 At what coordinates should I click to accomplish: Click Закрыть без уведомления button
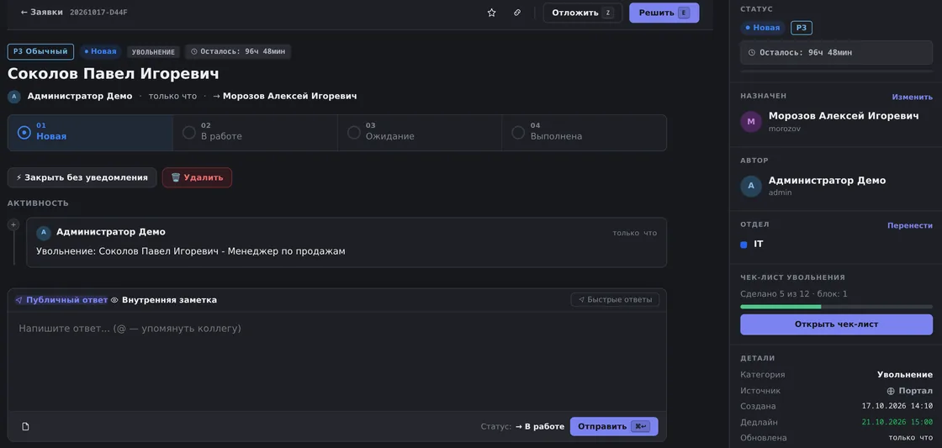point(82,177)
